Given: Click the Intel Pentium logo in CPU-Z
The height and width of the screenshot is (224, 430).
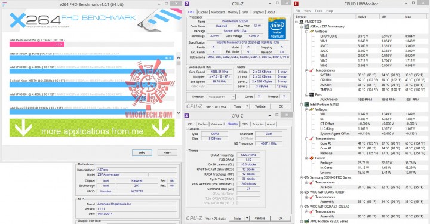Looking at the screenshot, I should (x=277, y=29).
